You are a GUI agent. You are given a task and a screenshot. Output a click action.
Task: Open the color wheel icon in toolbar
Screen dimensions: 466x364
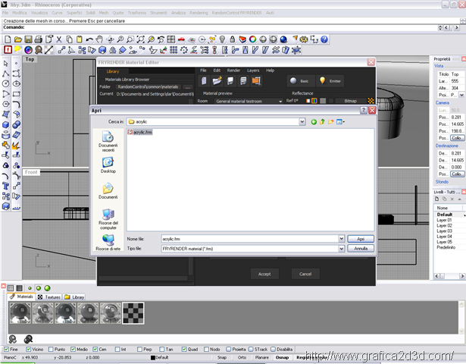pyautogui.click(x=252, y=39)
